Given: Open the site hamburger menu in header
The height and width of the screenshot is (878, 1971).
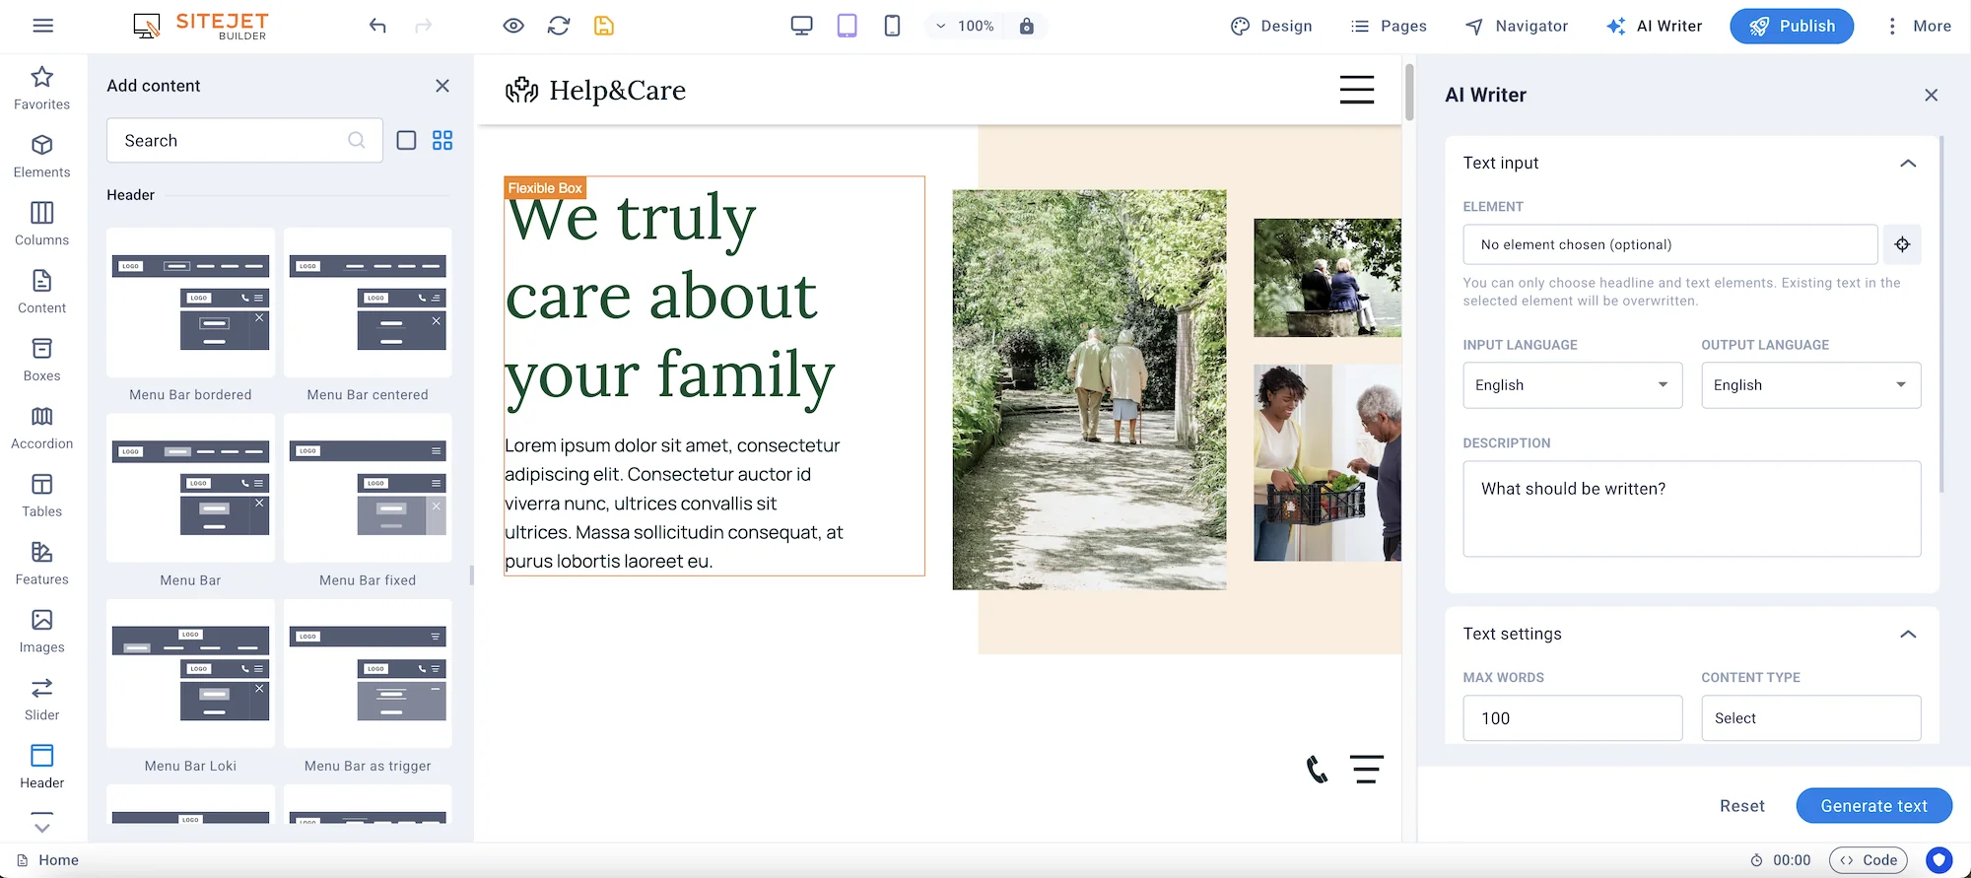Looking at the screenshot, I should tap(1357, 90).
